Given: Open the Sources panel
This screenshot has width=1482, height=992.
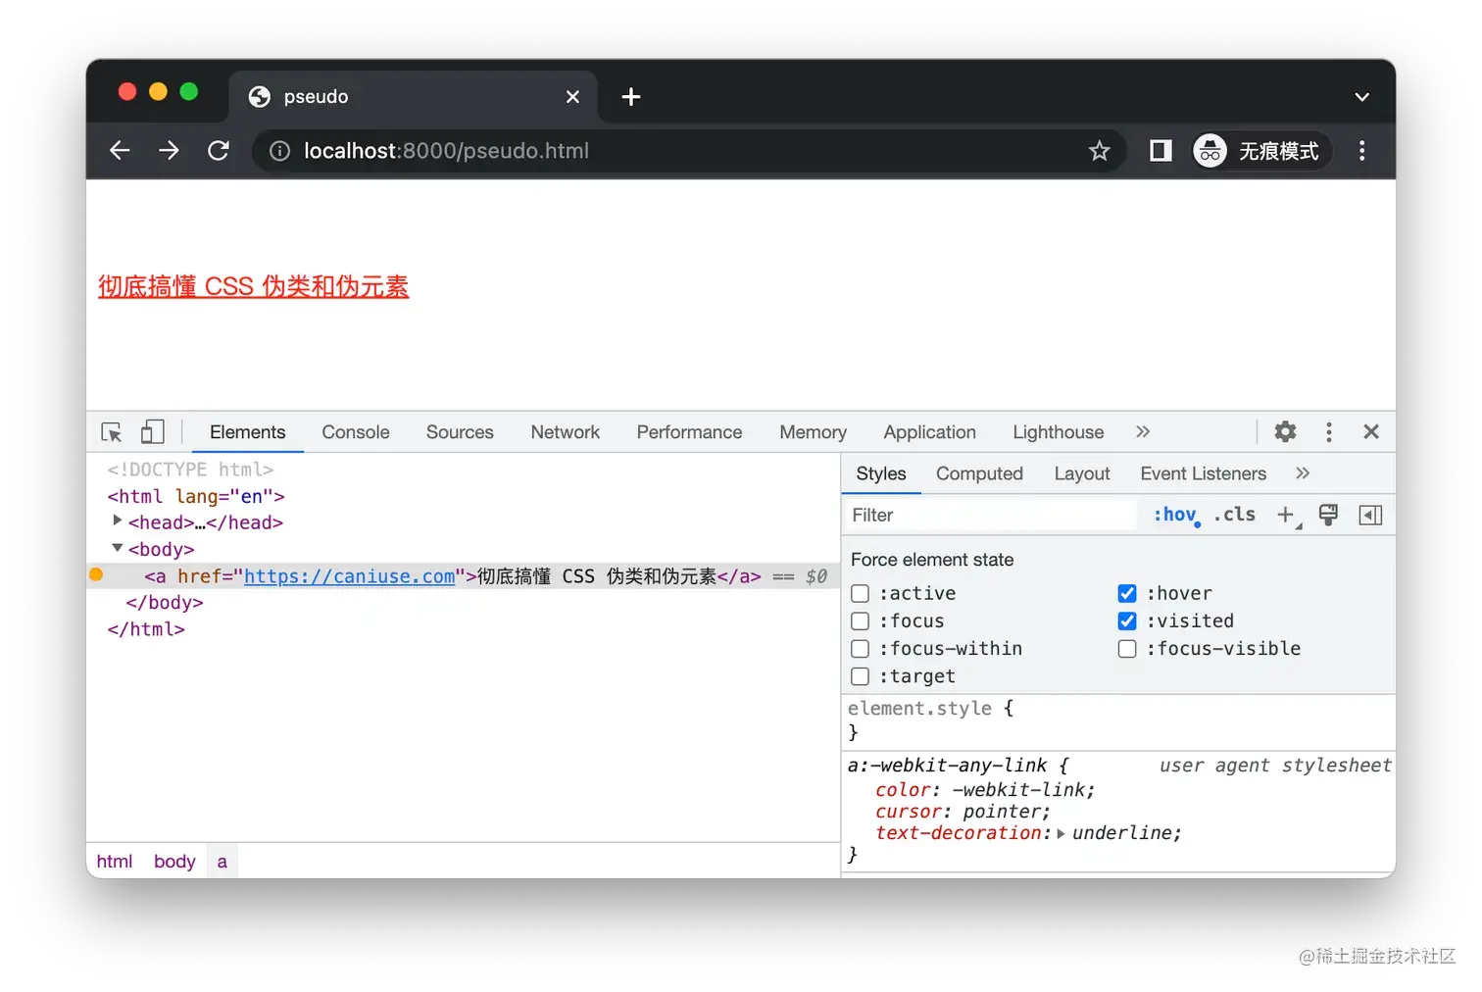Looking at the screenshot, I should tap(460, 432).
